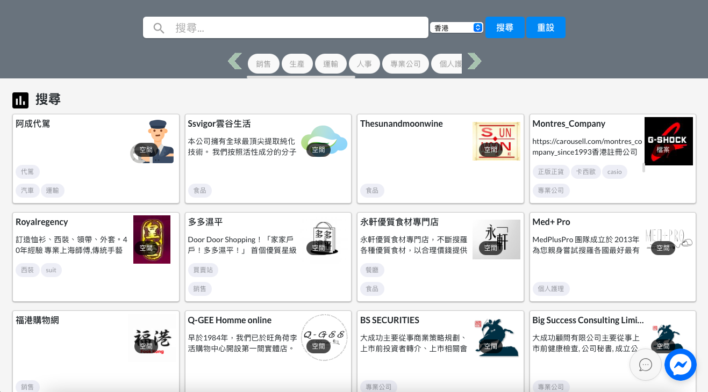Open the 香港 region dropdown
The image size is (708, 392).
click(x=456, y=27)
